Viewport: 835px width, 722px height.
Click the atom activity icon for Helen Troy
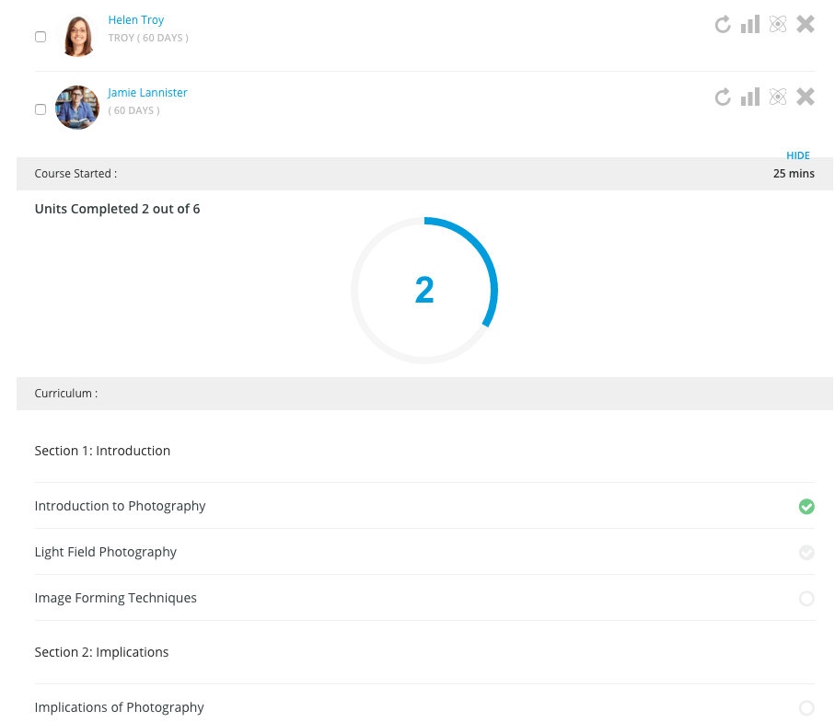(778, 25)
